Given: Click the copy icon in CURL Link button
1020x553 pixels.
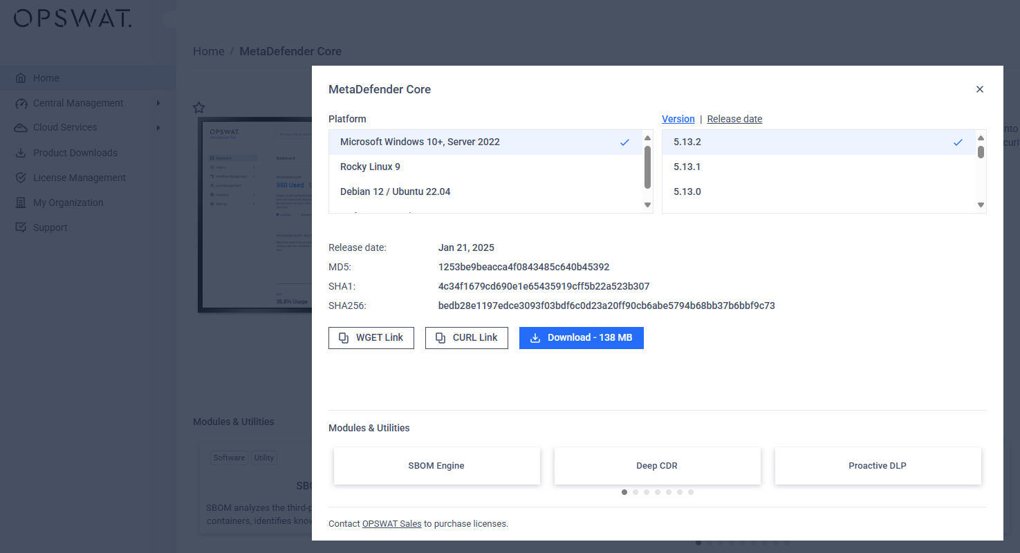Looking at the screenshot, I should (x=441, y=338).
